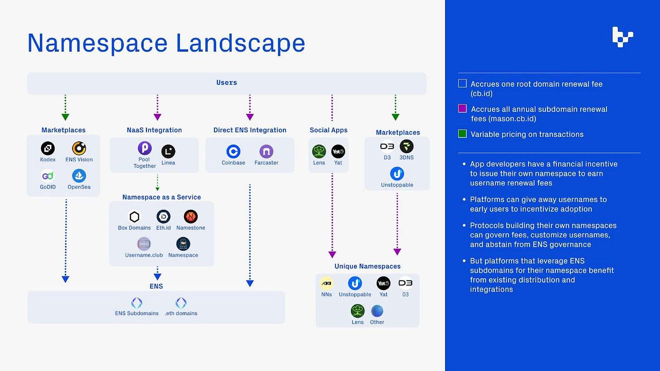Select the 'Protocols building their own namespaces' bullet
Image resolution: width=660 pixels, height=371 pixels.
(543, 235)
